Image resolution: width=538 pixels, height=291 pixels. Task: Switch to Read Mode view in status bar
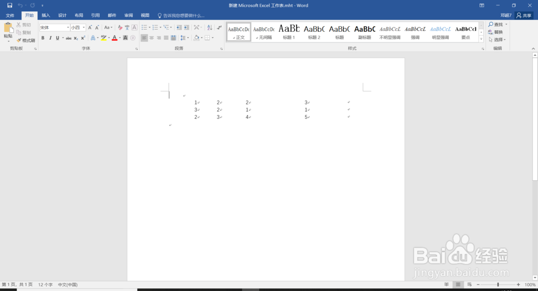point(447,285)
